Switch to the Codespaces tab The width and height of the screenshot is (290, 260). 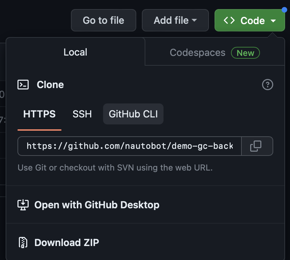(197, 53)
